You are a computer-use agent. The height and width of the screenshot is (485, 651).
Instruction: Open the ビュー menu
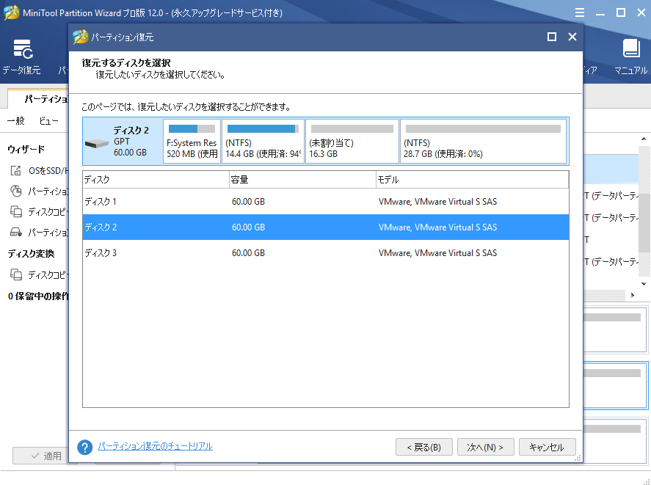pos(48,121)
